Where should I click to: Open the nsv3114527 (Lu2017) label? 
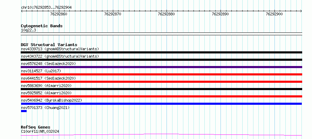41,71
